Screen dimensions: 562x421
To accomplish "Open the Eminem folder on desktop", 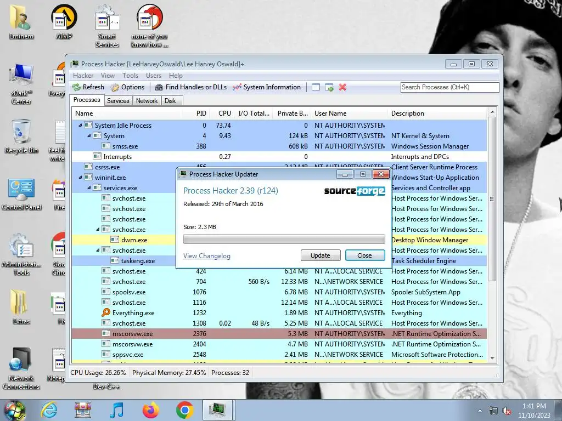I will click(21, 21).
